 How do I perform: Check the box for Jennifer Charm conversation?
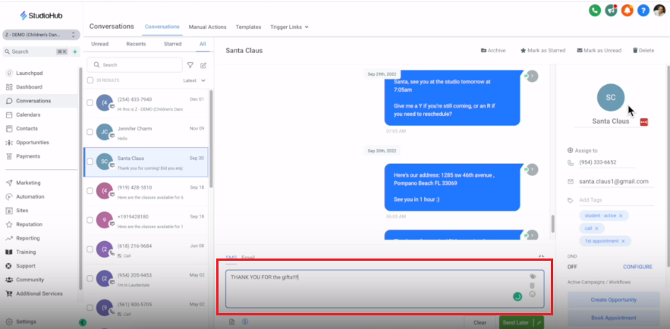[x=90, y=132]
